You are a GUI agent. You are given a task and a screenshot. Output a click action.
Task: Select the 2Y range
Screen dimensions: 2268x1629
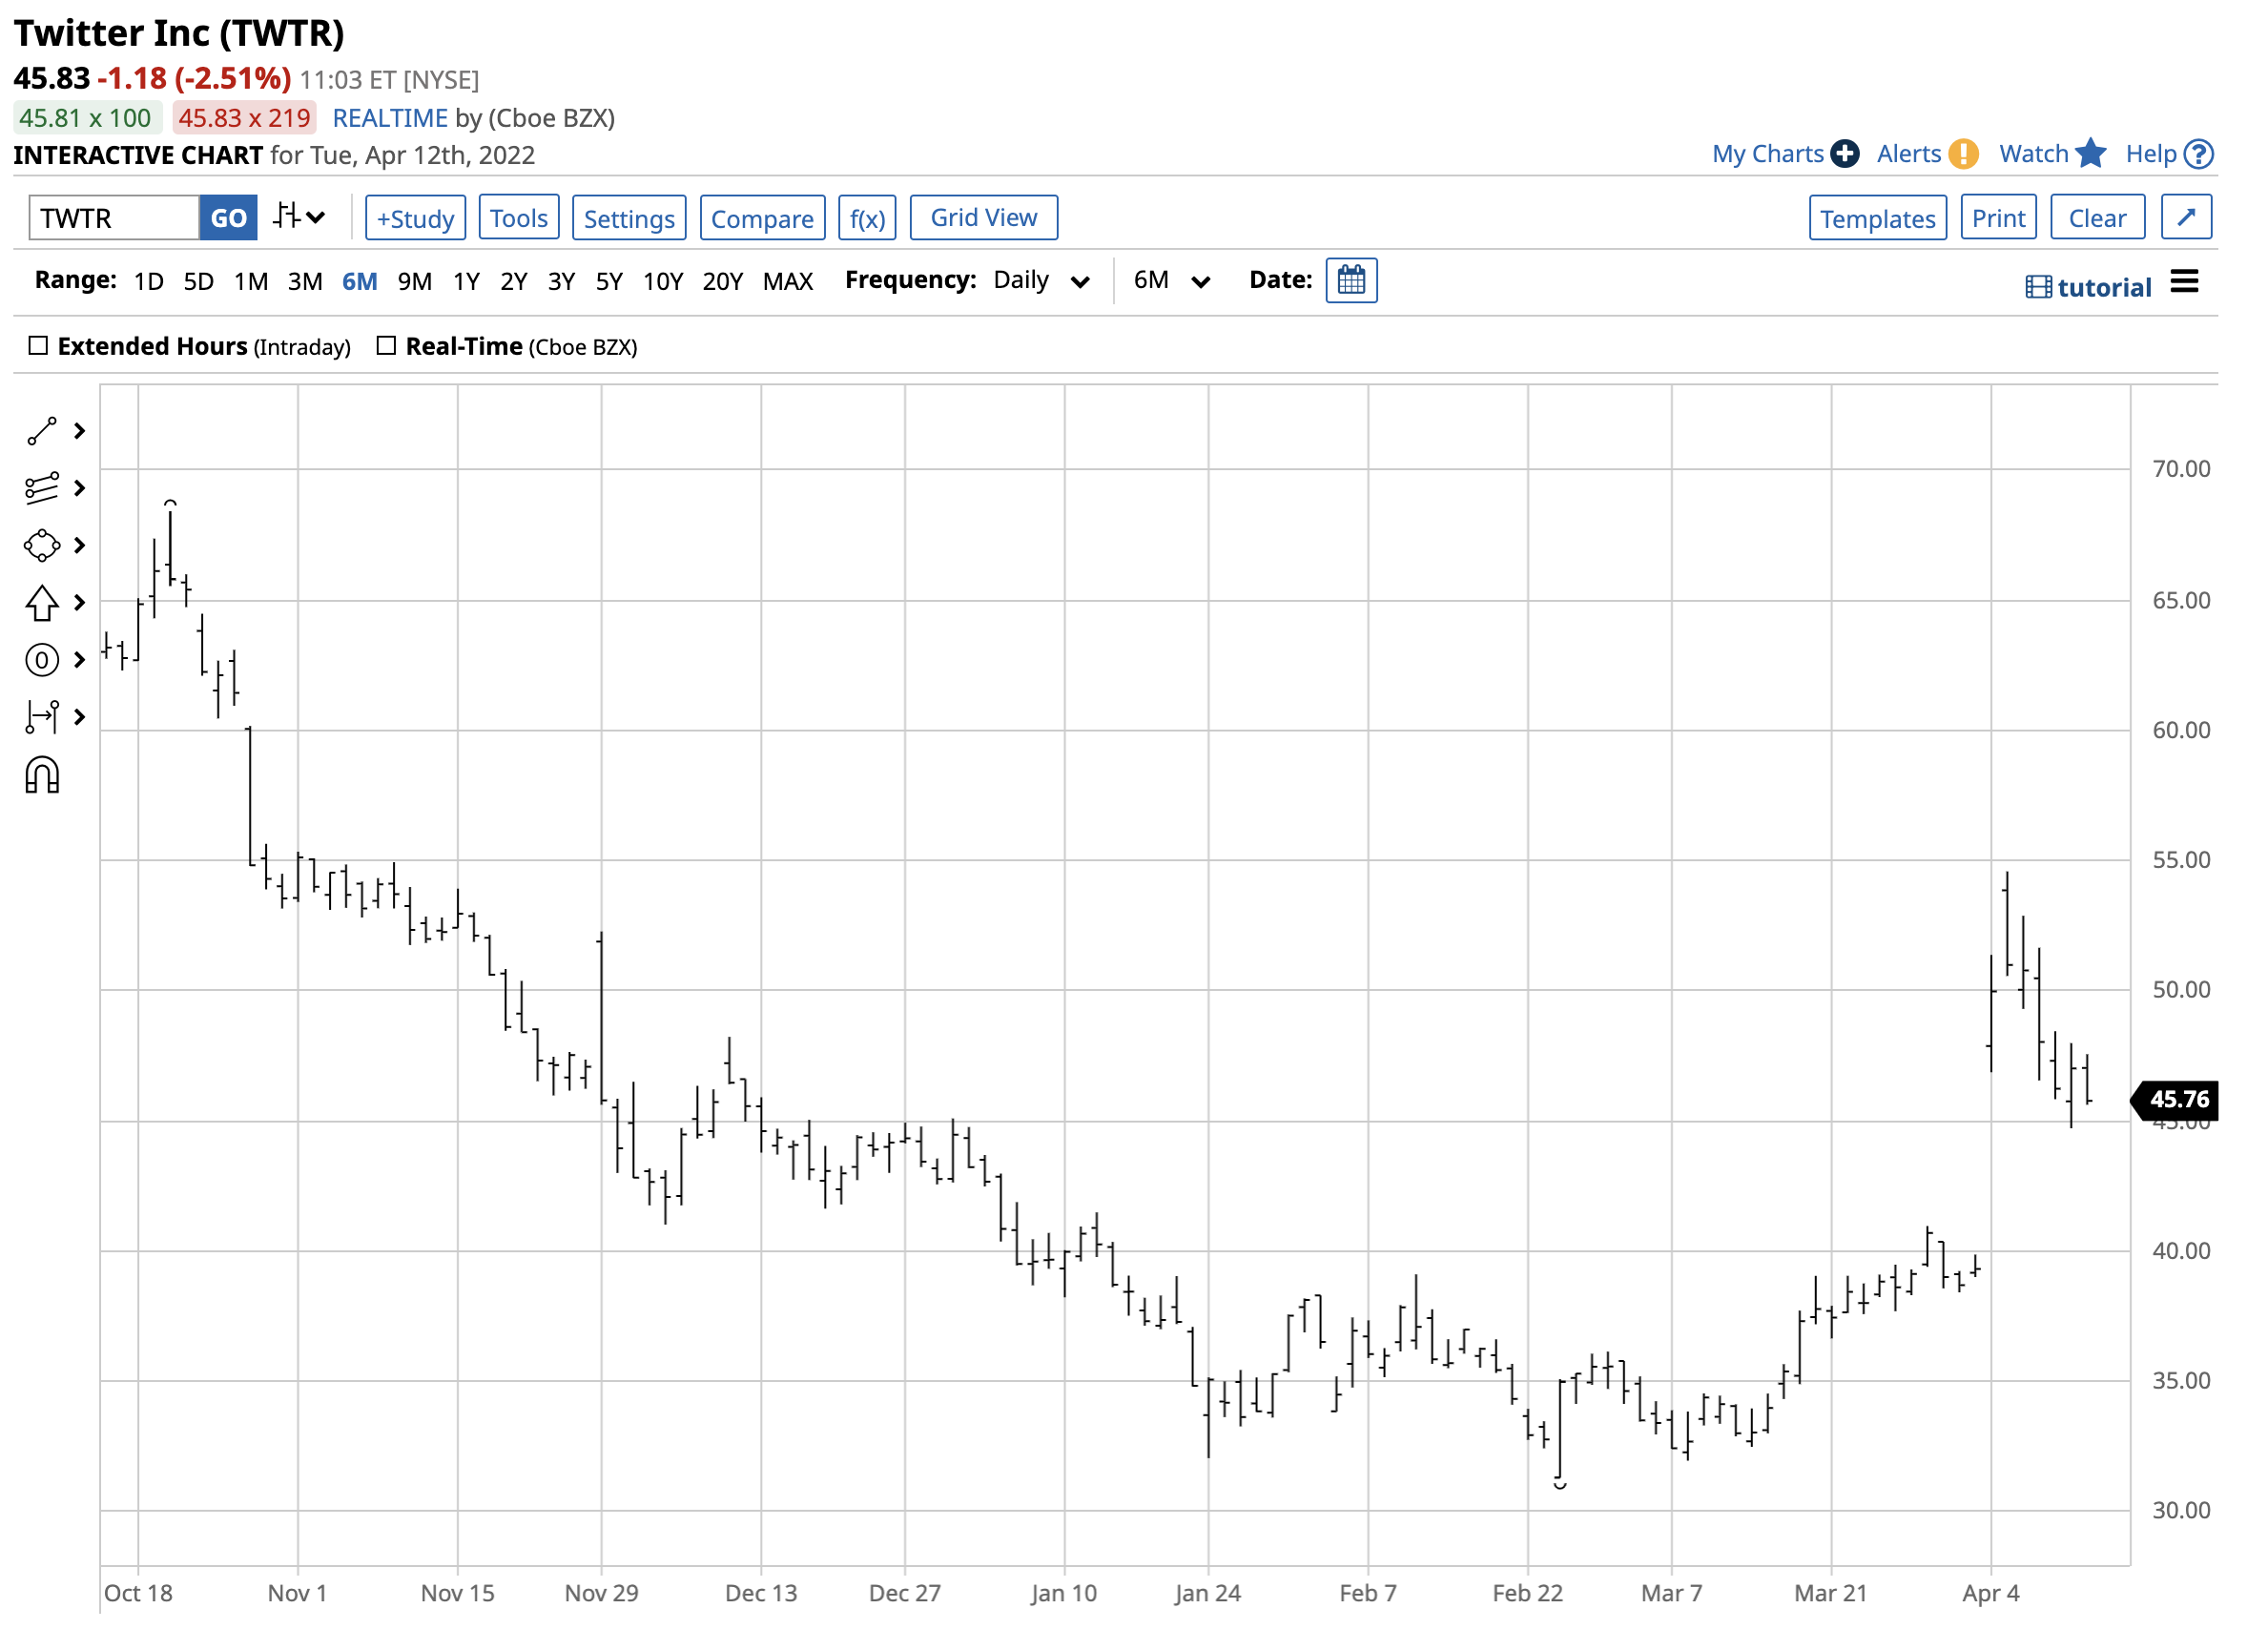(x=514, y=282)
